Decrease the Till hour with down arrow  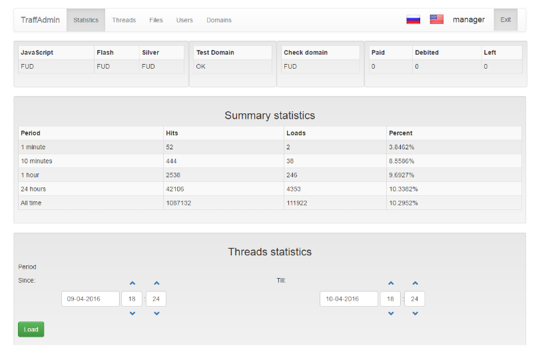click(391, 313)
